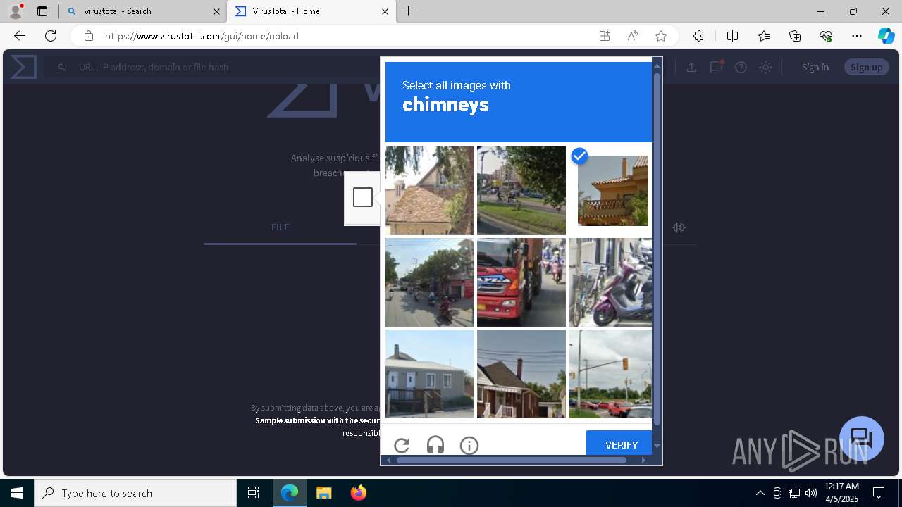The height and width of the screenshot is (507, 902).
Task: Select the road with motorbikes image
Action: click(x=430, y=282)
